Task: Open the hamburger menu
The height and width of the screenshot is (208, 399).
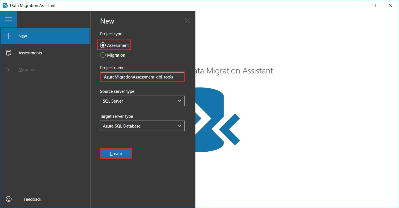Action: click(9, 19)
